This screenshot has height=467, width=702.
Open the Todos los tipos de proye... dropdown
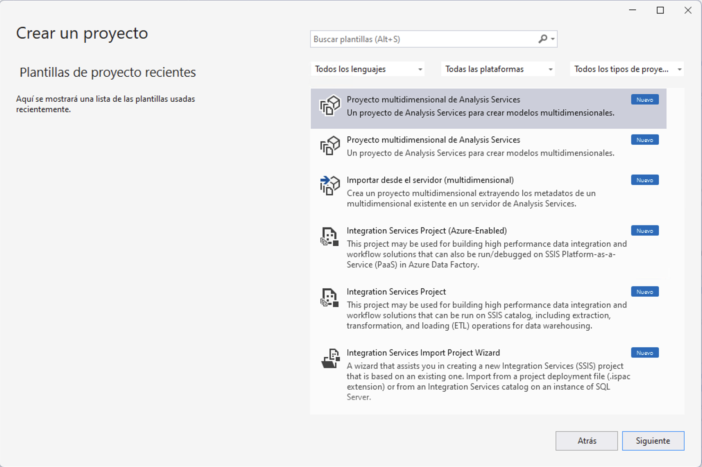pos(627,69)
